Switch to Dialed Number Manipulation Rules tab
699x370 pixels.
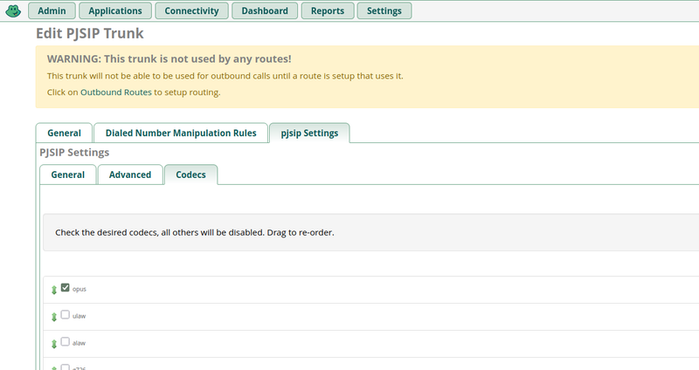181,134
